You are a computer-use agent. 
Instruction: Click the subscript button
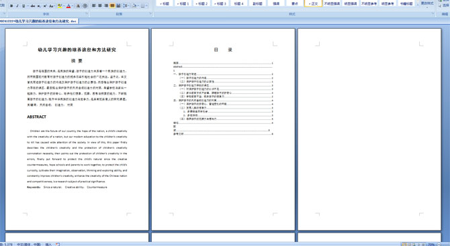coord(39,6)
